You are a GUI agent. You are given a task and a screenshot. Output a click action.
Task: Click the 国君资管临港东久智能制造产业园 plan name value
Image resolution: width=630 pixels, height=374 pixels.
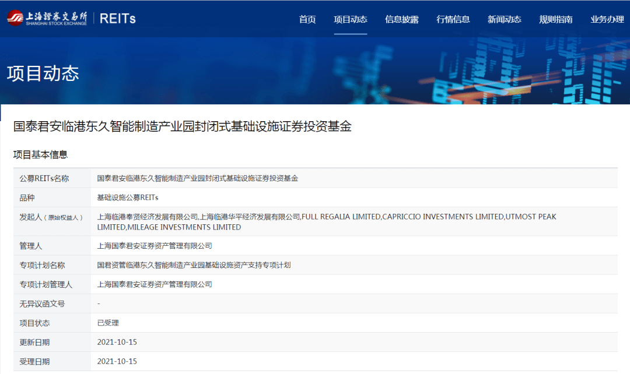pos(194,265)
